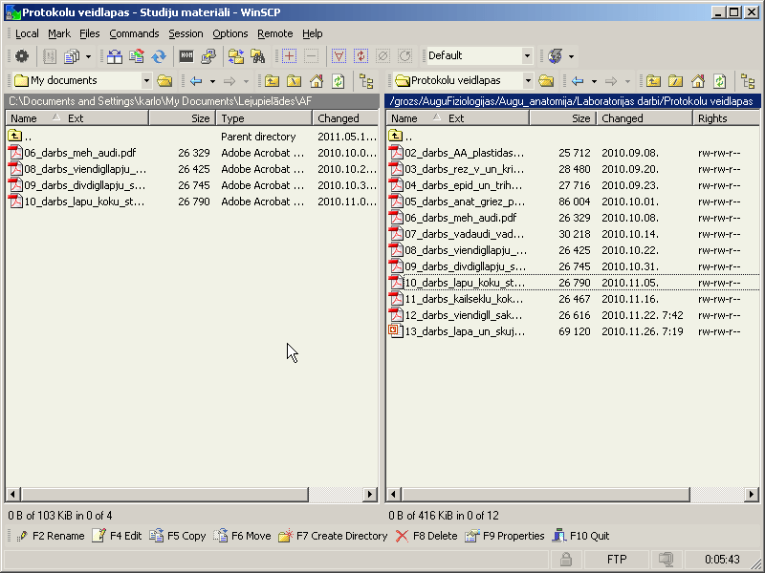Open in PuTTY icon

click(x=208, y=56)
